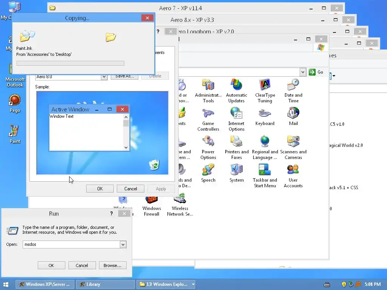Click Aero 7 - XP v11.4 window title
This screenshot has height=290, width=387.
click(180, 8)
